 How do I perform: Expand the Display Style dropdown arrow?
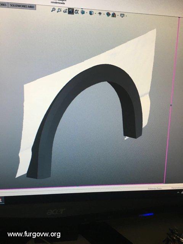coord(95,13)
